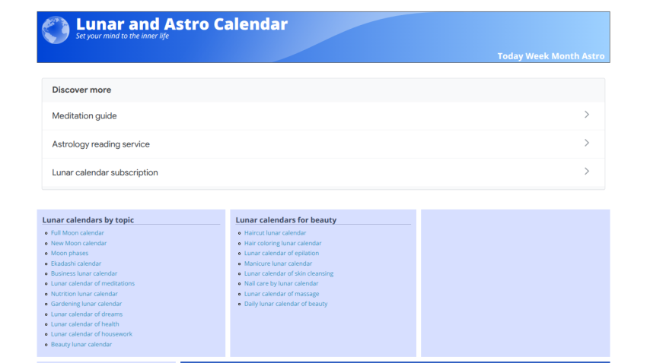Viewport: 647px width, 363px height.
Task: Open Daily lunar calendar of beauty
Action: click(285, 304)
